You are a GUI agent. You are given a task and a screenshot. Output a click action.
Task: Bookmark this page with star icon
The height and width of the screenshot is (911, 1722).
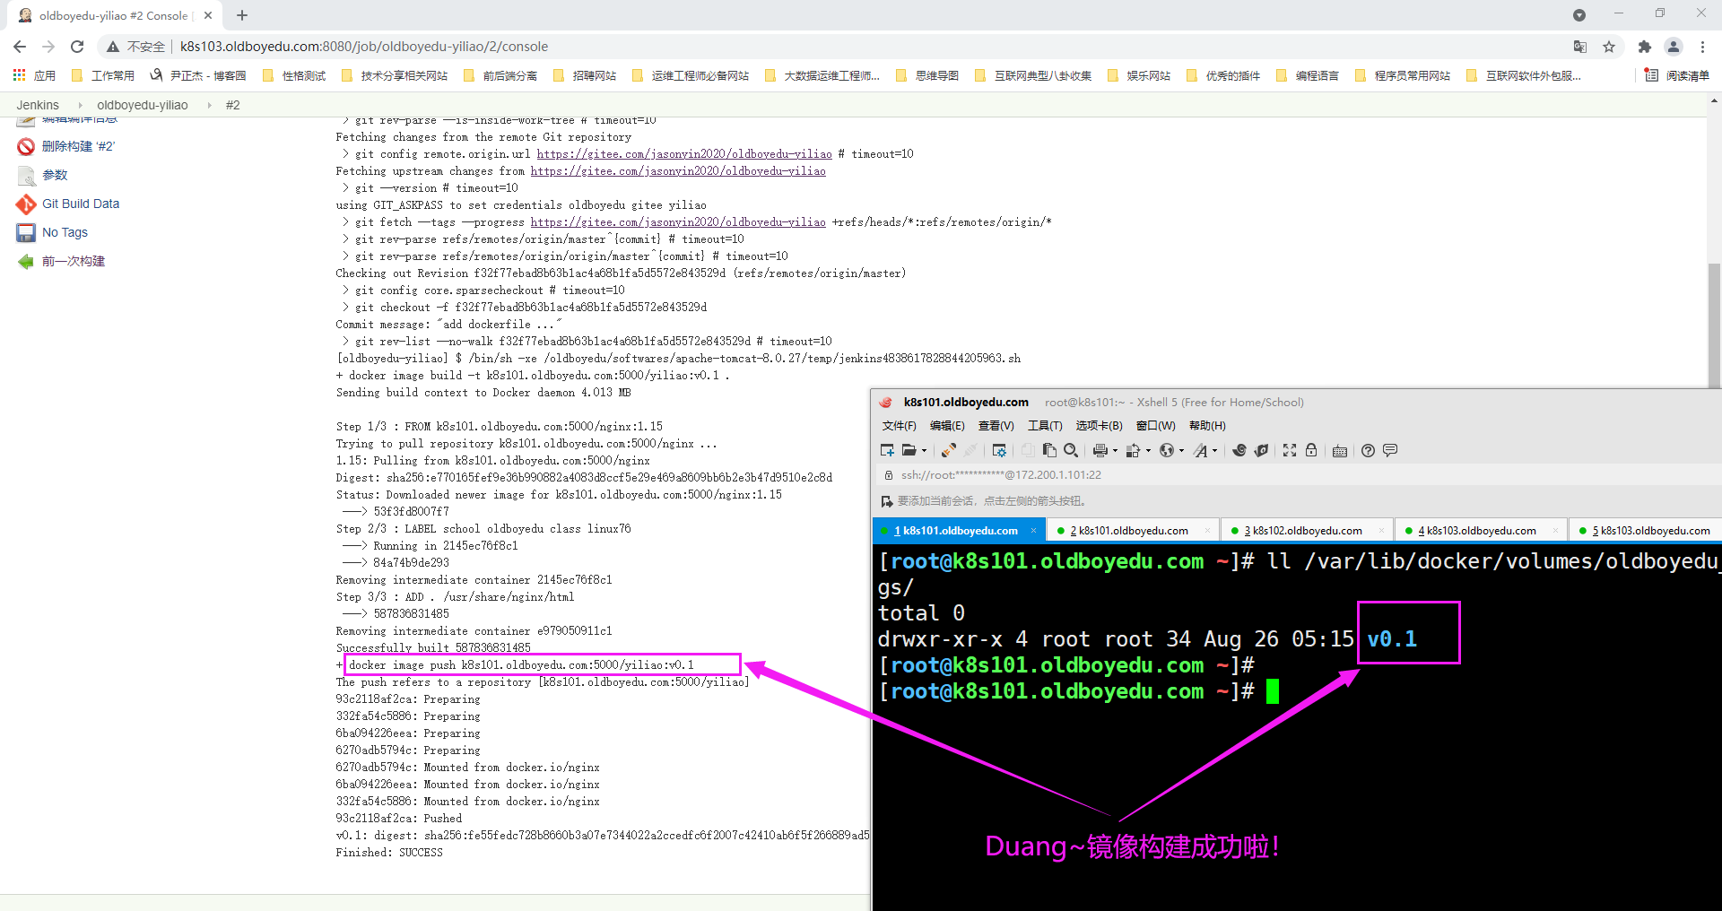point(1609,47)
